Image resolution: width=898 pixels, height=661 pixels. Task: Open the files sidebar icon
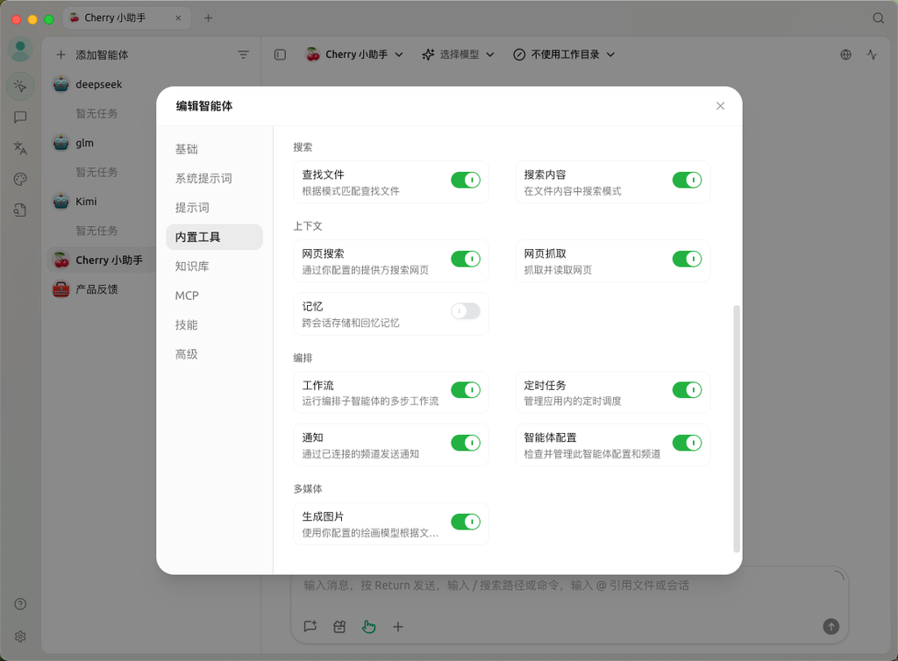[x=21, y=210]
